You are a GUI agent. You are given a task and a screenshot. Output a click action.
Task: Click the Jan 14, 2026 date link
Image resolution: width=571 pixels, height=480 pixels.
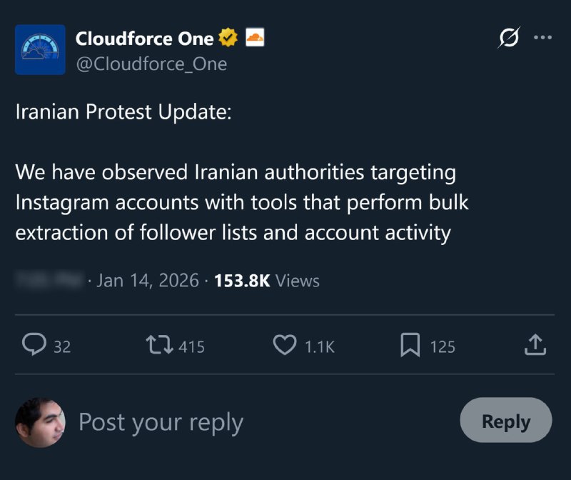pos(147,281)
